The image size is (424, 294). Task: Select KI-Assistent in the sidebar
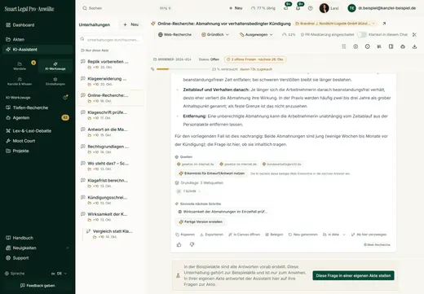38,50
